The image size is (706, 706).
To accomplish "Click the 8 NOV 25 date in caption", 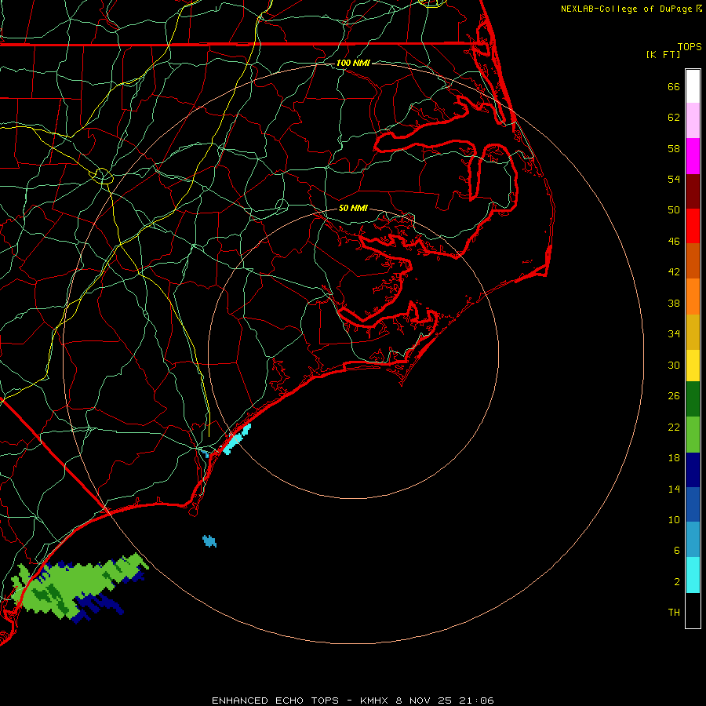I will [424, 701].
